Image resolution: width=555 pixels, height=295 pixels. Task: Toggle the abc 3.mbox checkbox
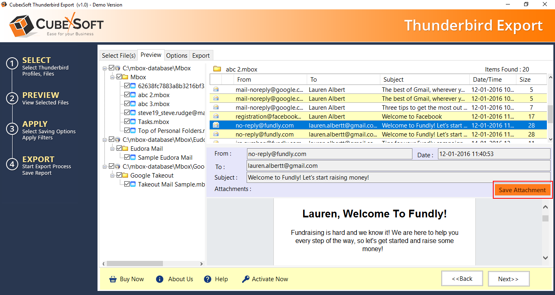[127, 104]
